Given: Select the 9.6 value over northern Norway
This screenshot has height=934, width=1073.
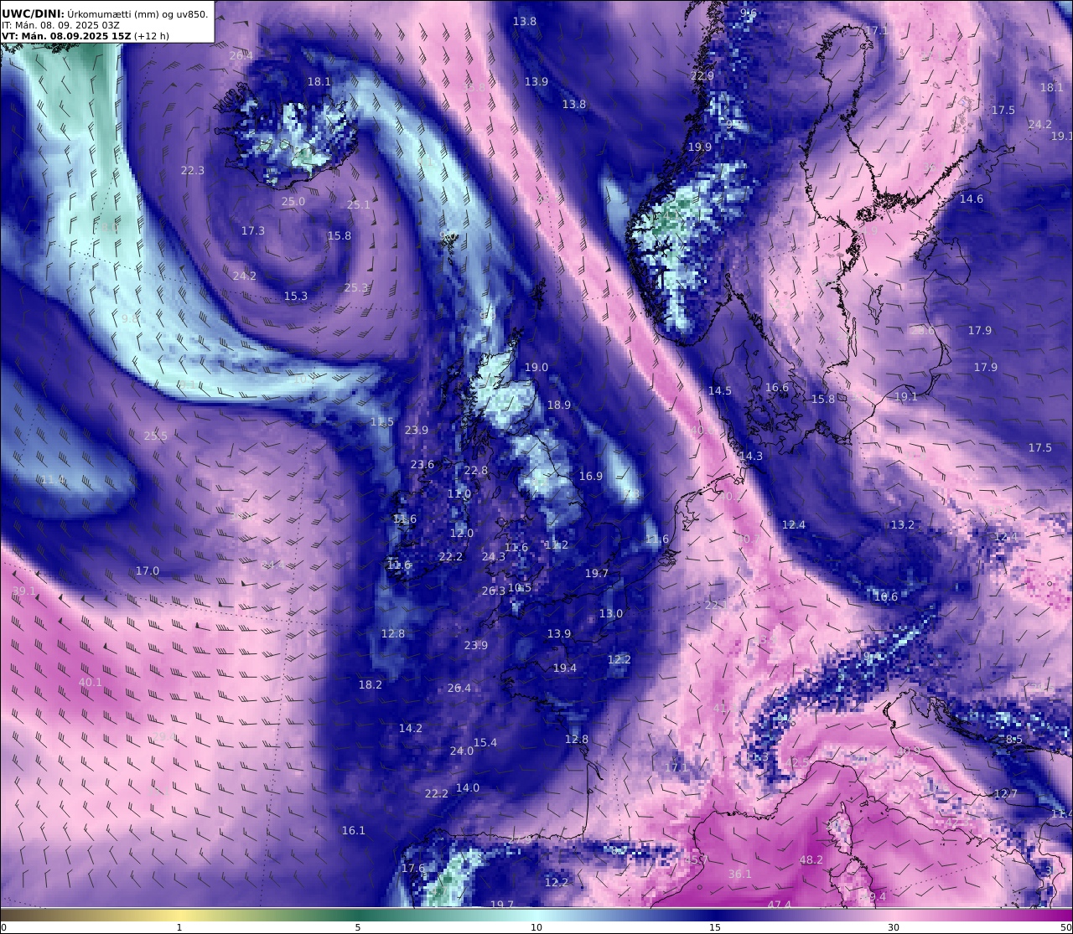Looking at the screenshot, I should [749, 13].
